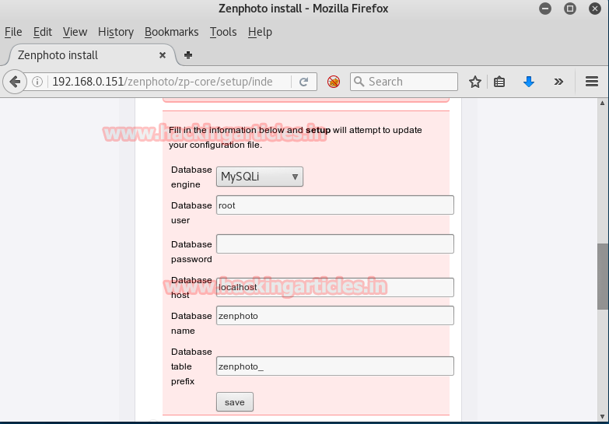Click the 'Database password' label

pos(191,252)
